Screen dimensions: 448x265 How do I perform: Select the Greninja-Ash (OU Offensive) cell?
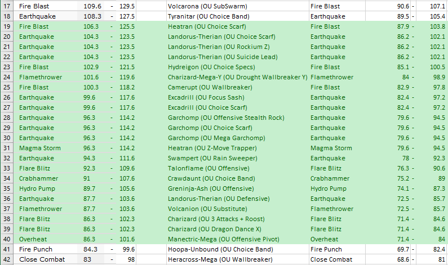[237, 188]
